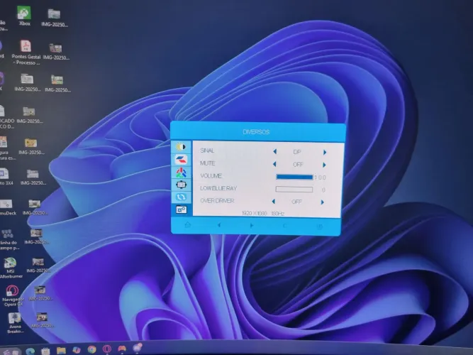This screenshot has width=473, height=355.
Task: Click the VOLUME level bar
Action: pos(294,177)
